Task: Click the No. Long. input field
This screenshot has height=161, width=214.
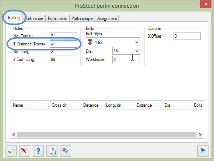Action: coord(63,52)
